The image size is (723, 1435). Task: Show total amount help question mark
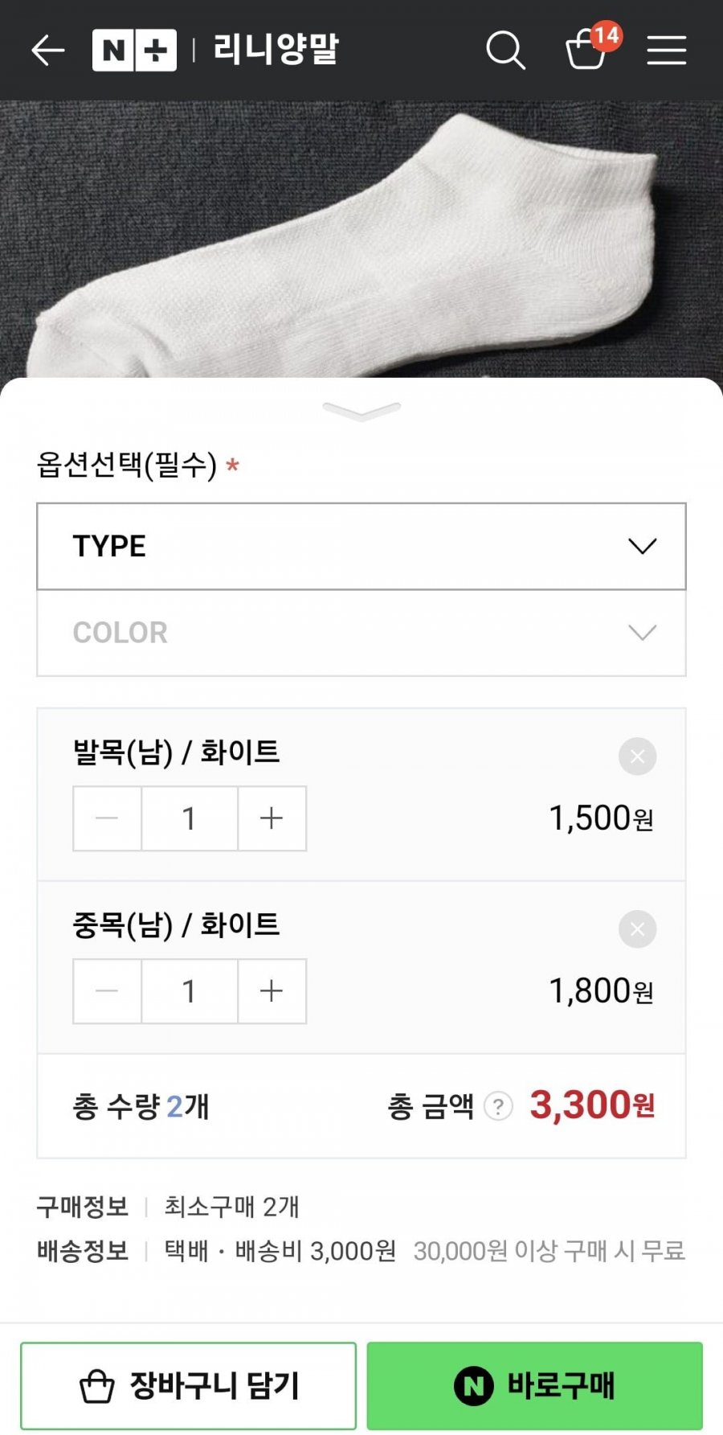(x=498, y=1107)
